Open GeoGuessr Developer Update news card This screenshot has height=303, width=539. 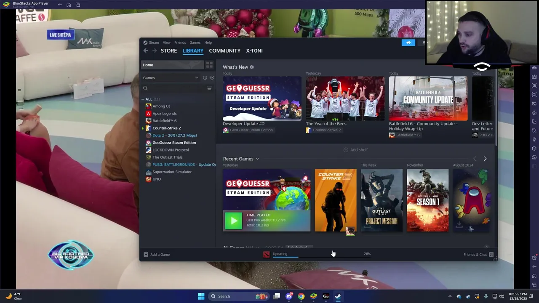262,98
